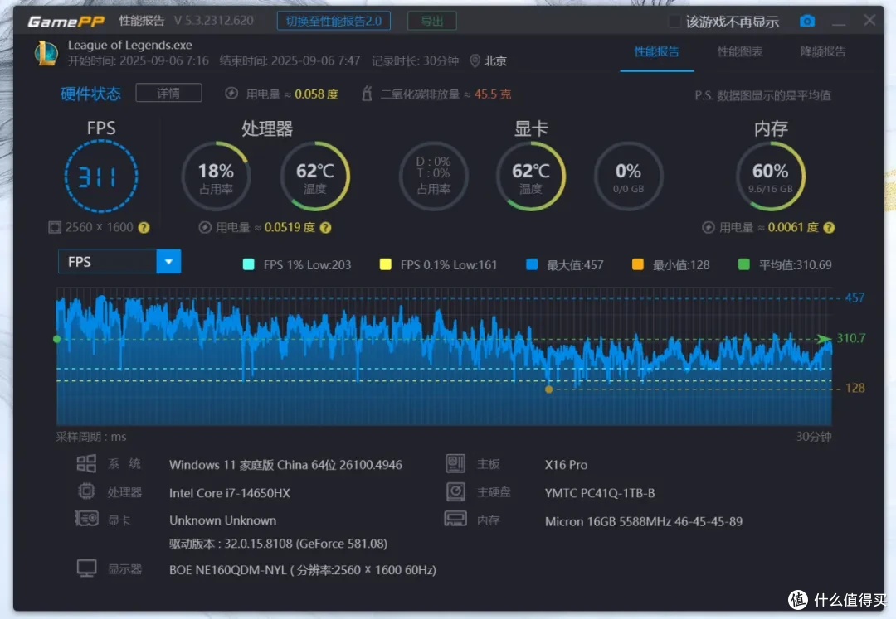Image resolution: width=896 pixels, height=619 pixels.
Task: Click the memory power icon beside 0.0061
Action: coord(708,228)
